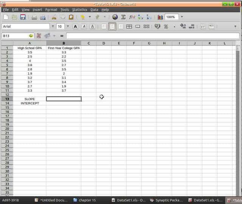Sort ascending with A-Z icon

140,17
